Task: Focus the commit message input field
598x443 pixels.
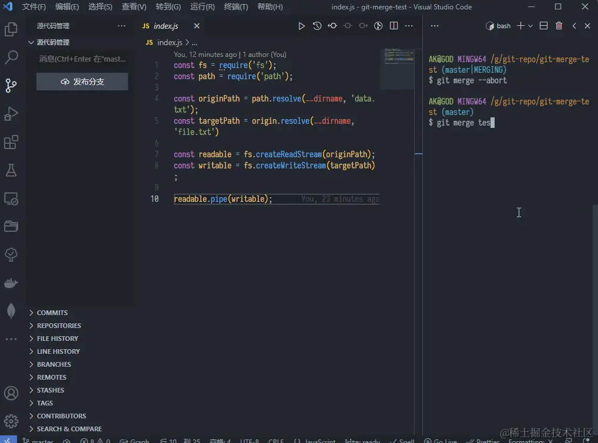Action: click(x=82, y=59)
